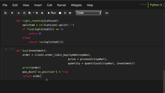
Task: Click the Python 3 kernel name
Action: tap(156, 5)
